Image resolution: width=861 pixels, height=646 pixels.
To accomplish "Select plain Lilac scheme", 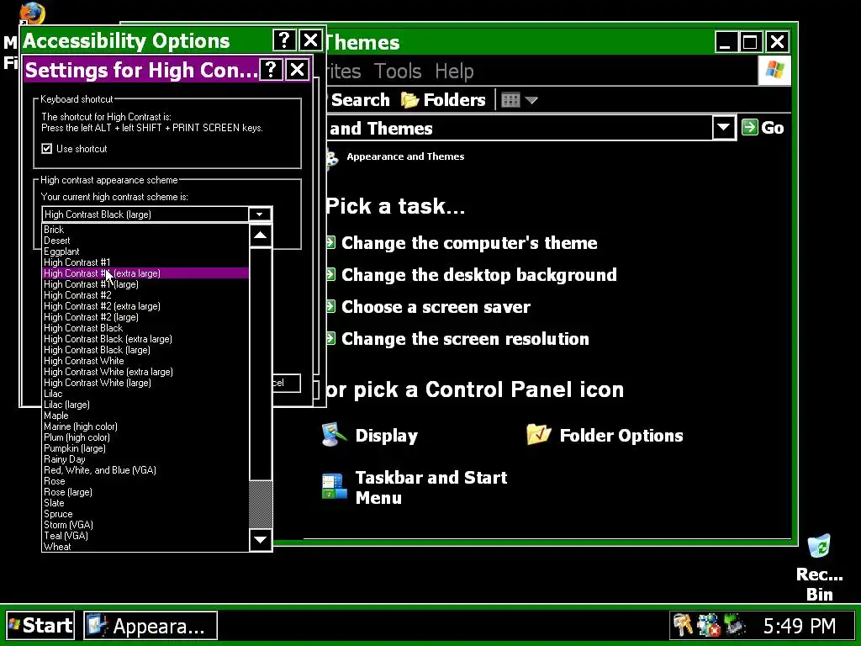I will click(145, 394).
